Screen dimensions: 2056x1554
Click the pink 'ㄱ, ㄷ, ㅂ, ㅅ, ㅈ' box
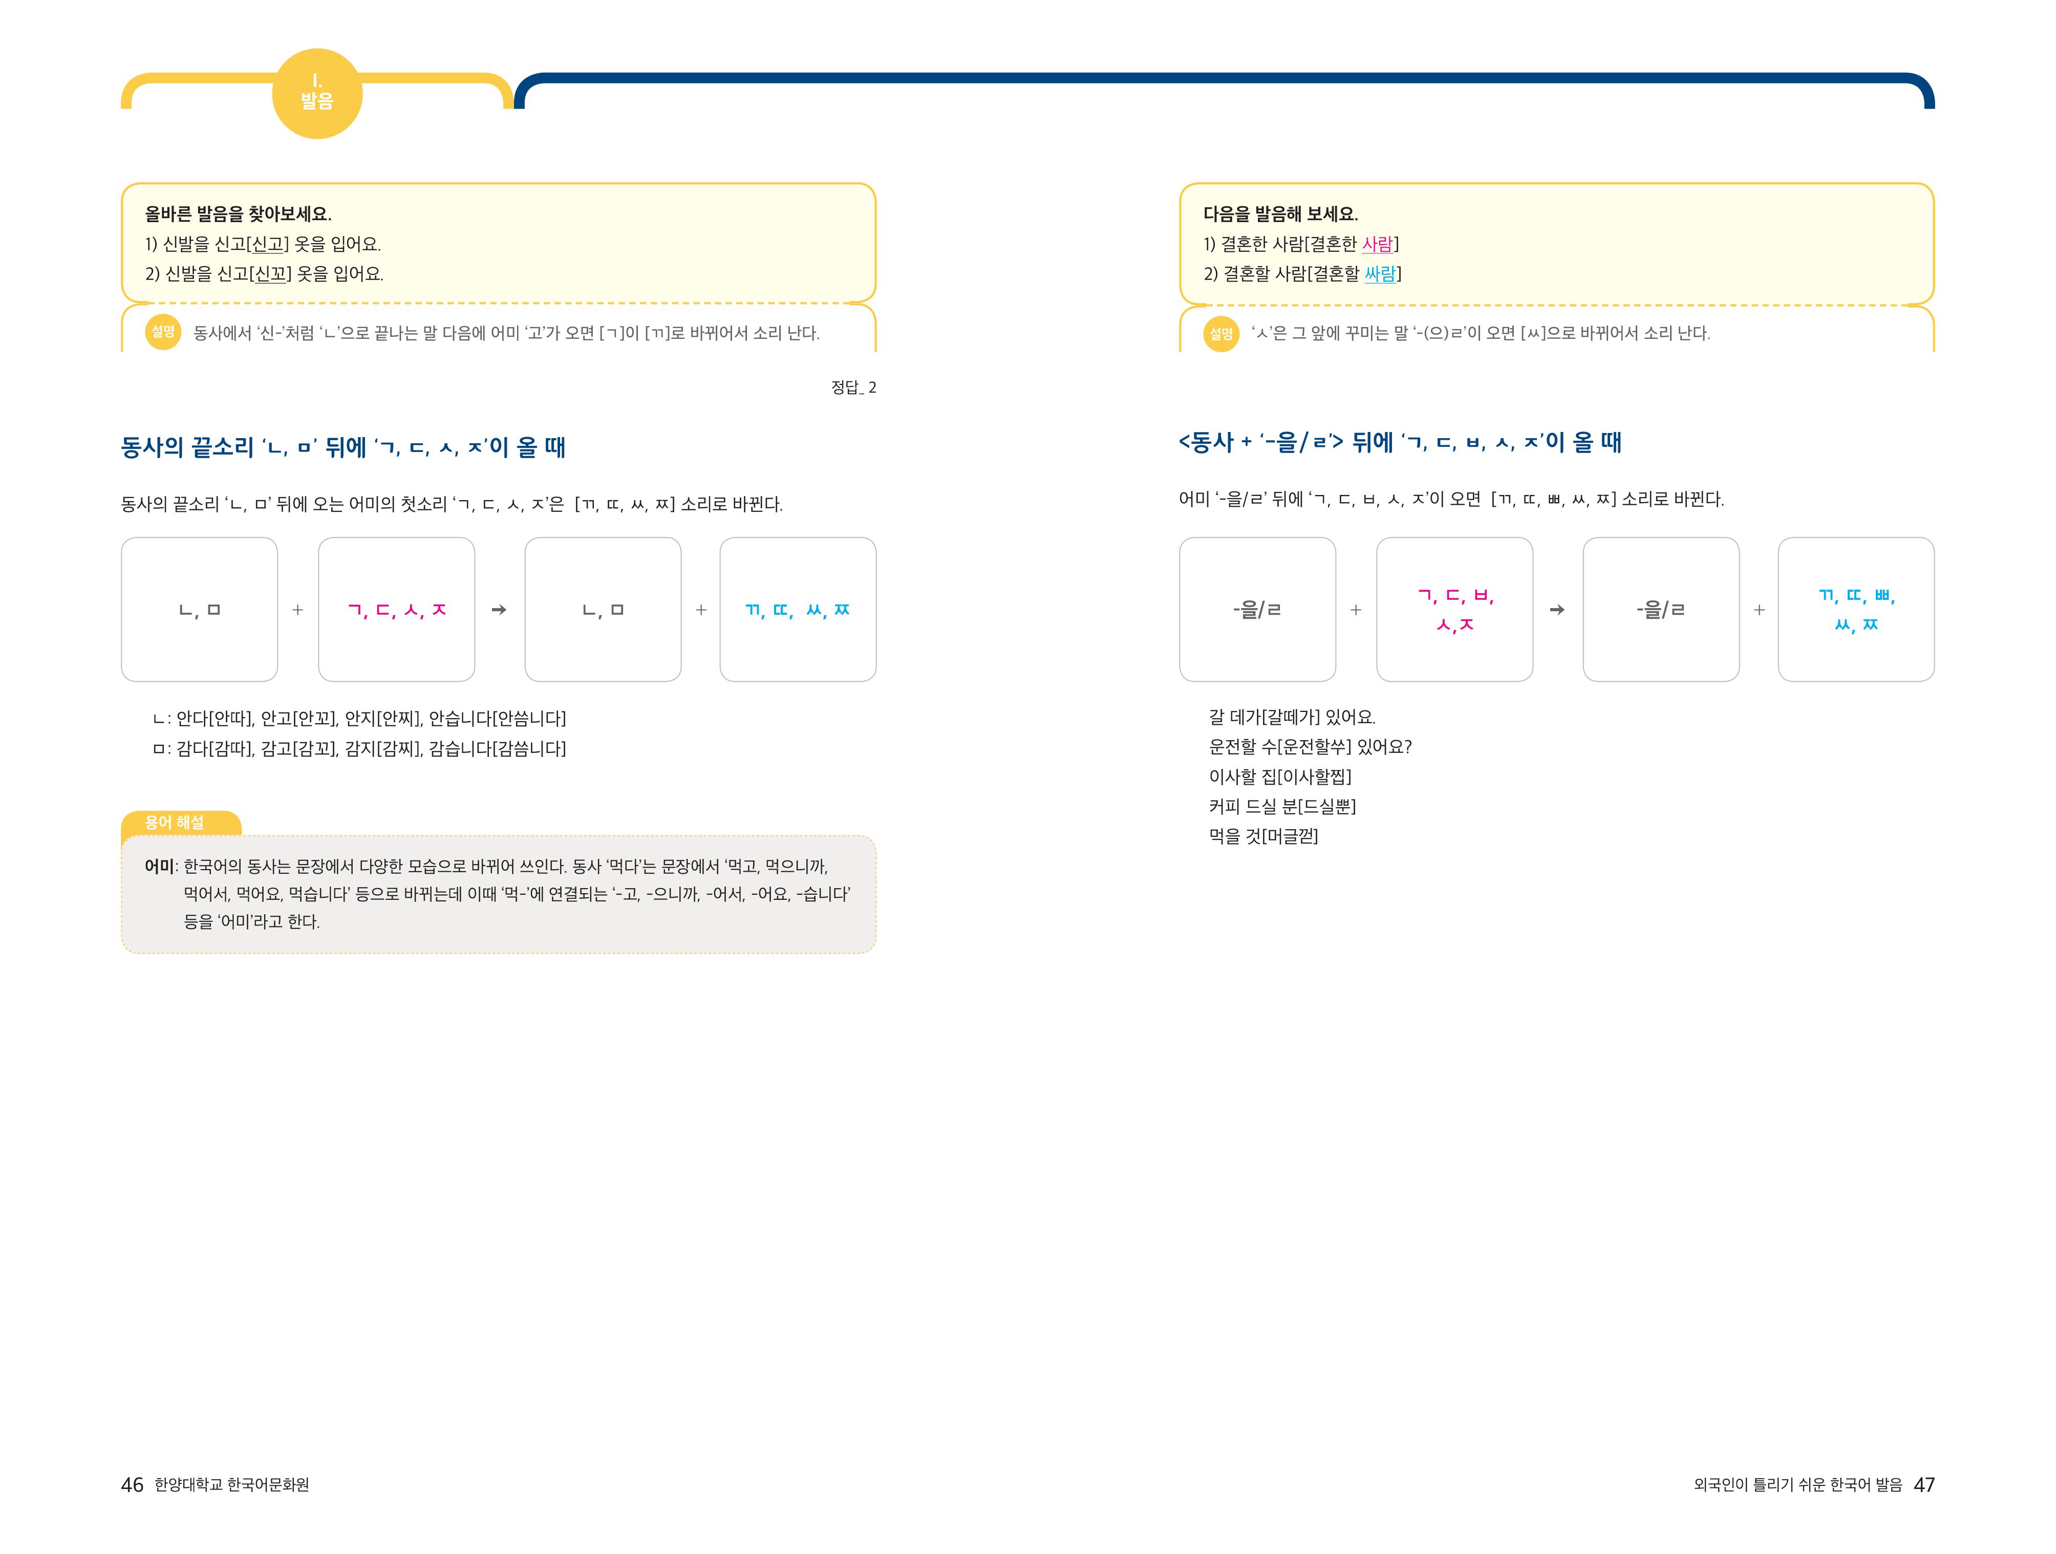[x=1454, y=610]
